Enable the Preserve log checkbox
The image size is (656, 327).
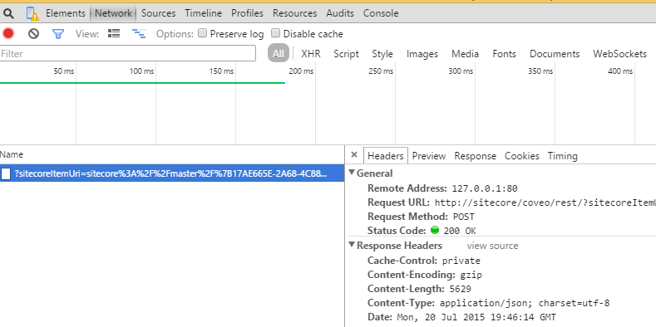203,33
